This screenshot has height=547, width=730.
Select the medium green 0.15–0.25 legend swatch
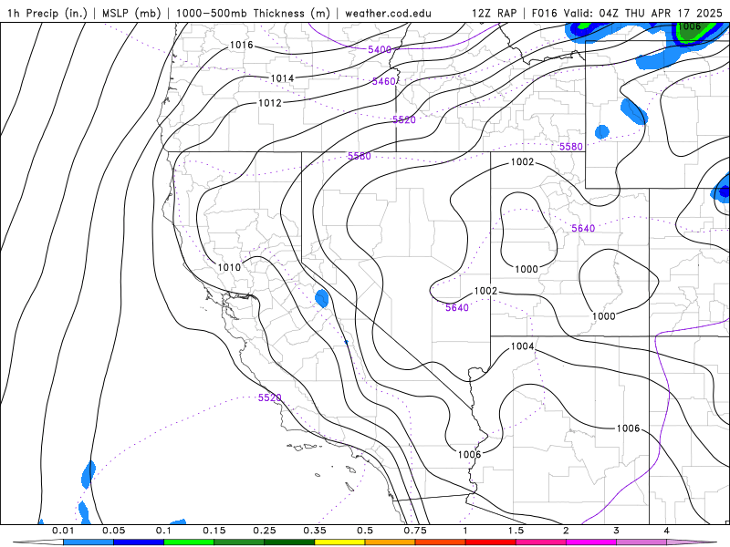(x=239, y=542)
